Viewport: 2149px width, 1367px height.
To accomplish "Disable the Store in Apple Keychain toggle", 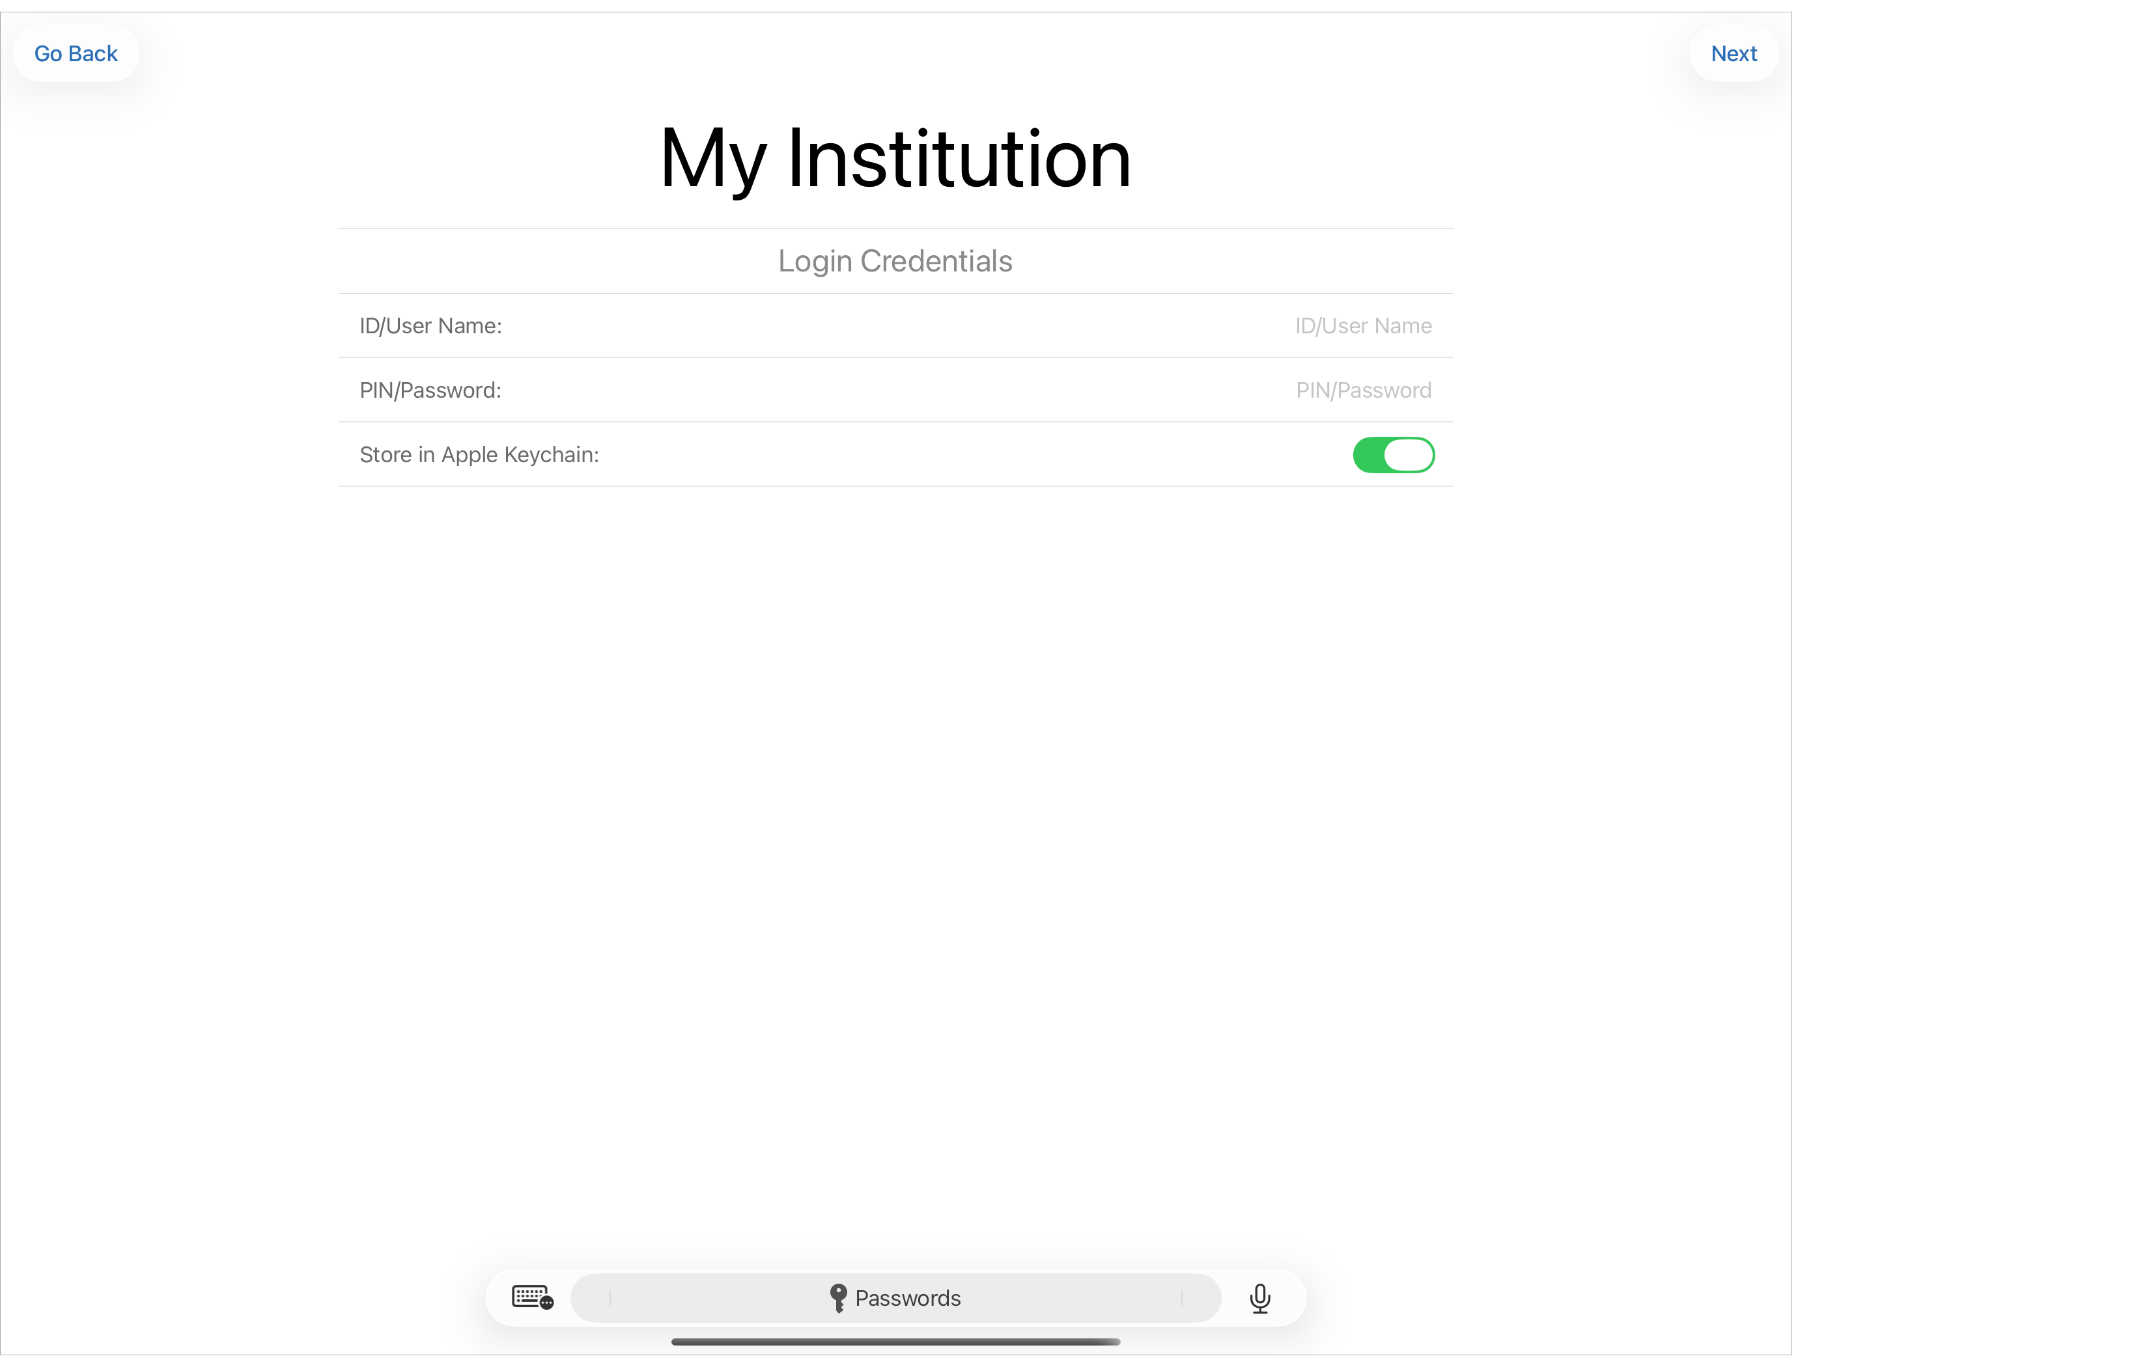I will tap(1393, 455).
